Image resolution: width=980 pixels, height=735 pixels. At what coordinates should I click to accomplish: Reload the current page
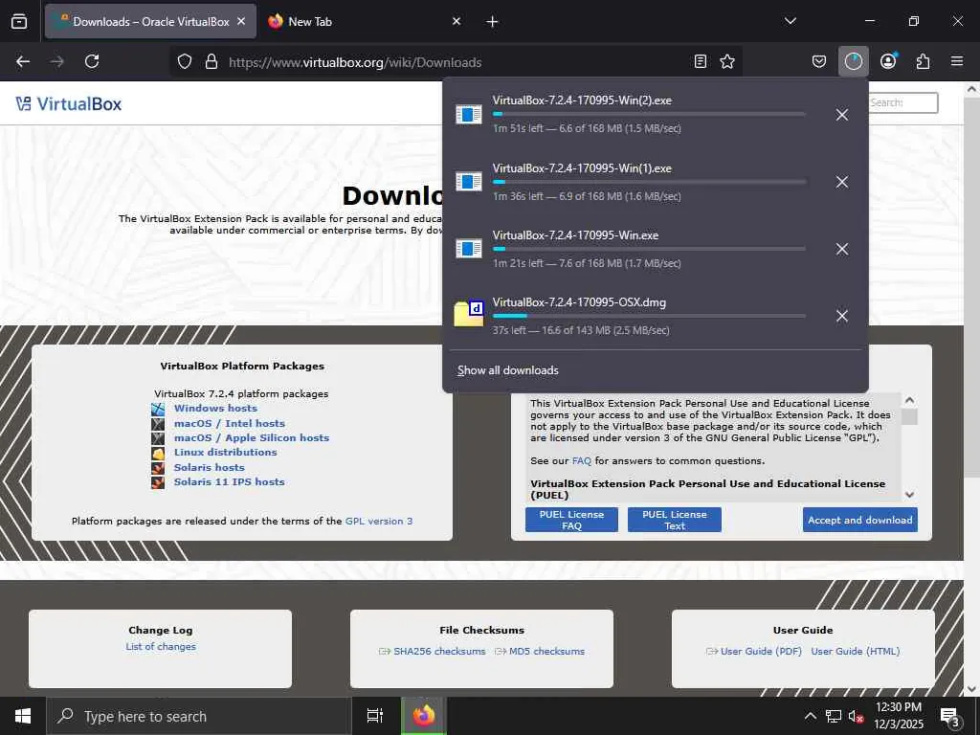point(92,61)
